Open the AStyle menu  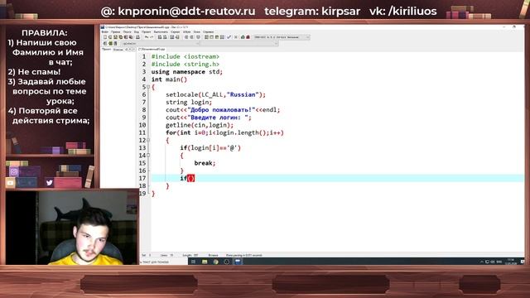pyautogui.click(x=187, y=31)
